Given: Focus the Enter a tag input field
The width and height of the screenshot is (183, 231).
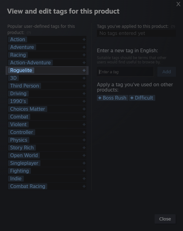Looking at the screenshot, I should tap(125, 72).
